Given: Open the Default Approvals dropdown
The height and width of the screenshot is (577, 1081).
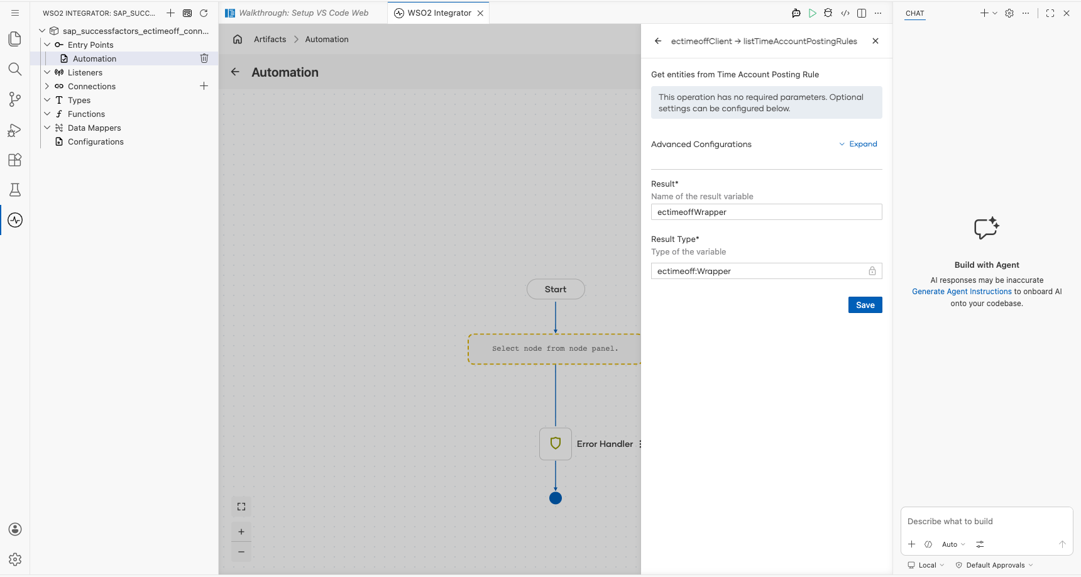Looking at the screenshot, I should tap(994, 565).
